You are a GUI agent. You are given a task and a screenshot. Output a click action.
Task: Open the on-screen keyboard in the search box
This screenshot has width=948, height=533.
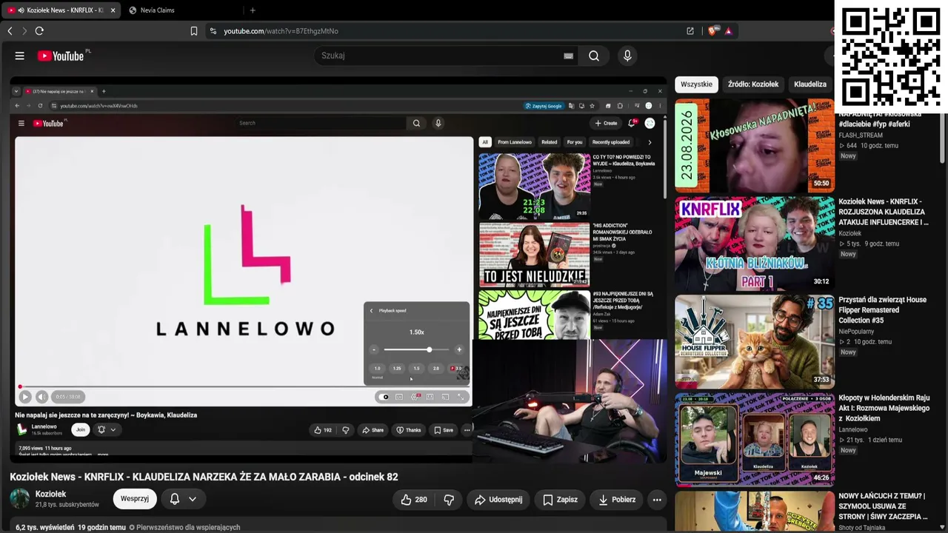568,56
